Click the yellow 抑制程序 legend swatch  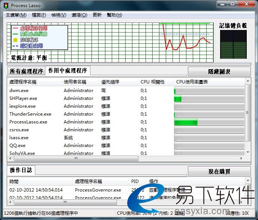click(x=15, y=40)
